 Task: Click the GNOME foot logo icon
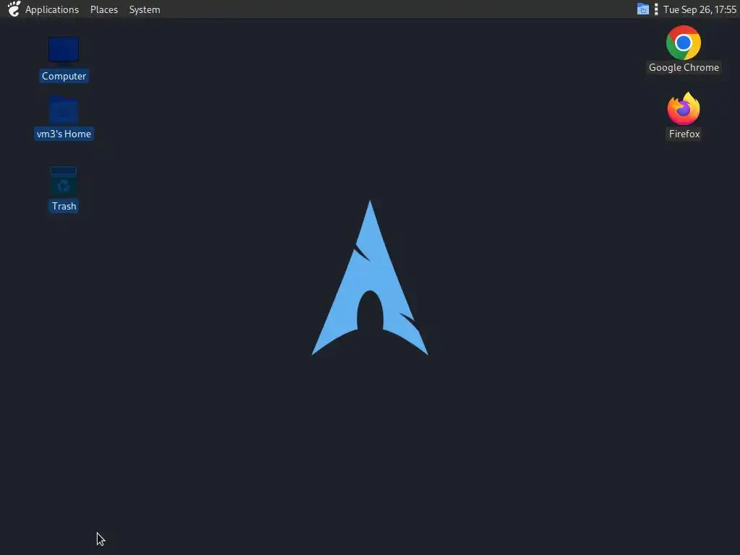tap(14, 9)
